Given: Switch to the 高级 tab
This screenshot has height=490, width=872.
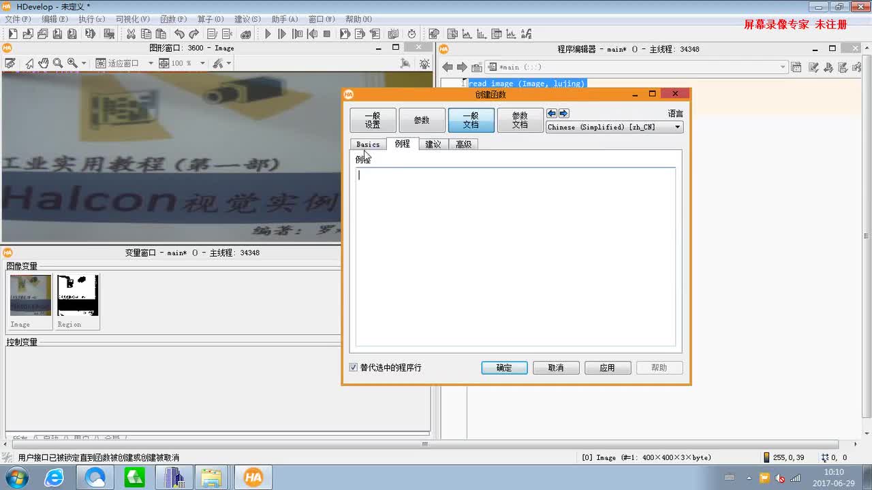Looking at the screenshot, I should click(464, 144).
